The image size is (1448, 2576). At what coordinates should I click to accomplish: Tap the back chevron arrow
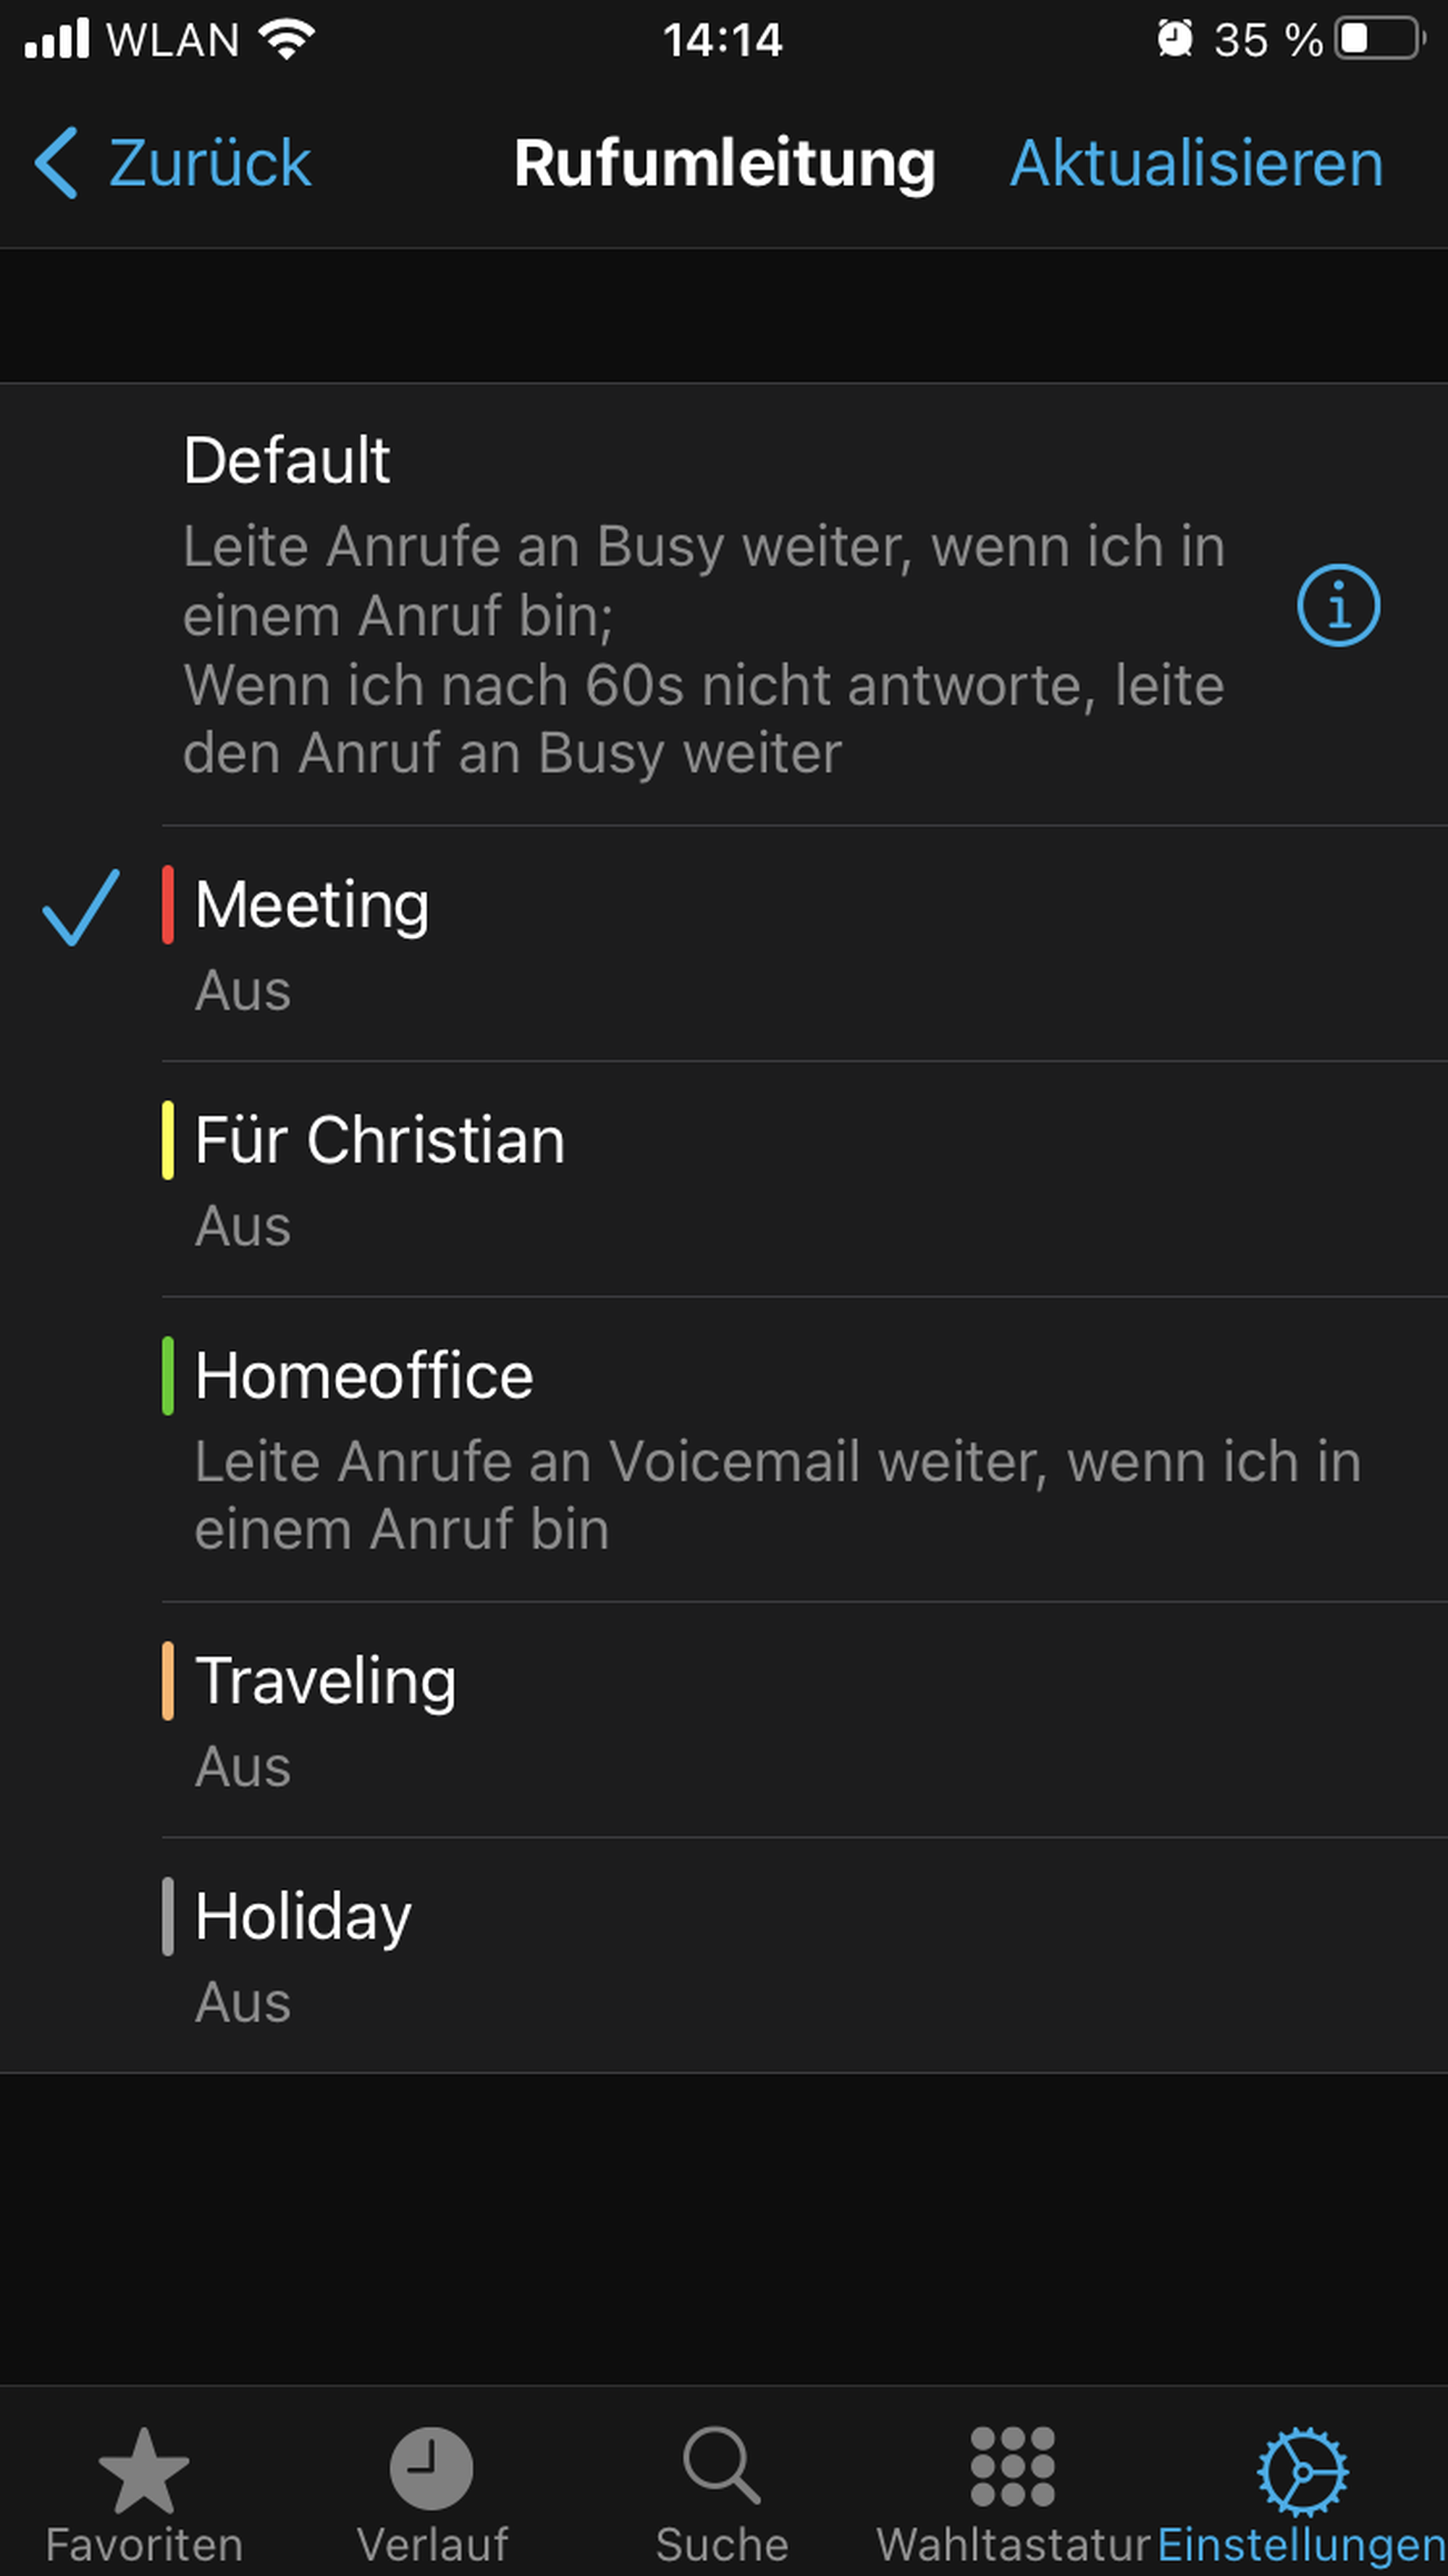coord(56,162)
